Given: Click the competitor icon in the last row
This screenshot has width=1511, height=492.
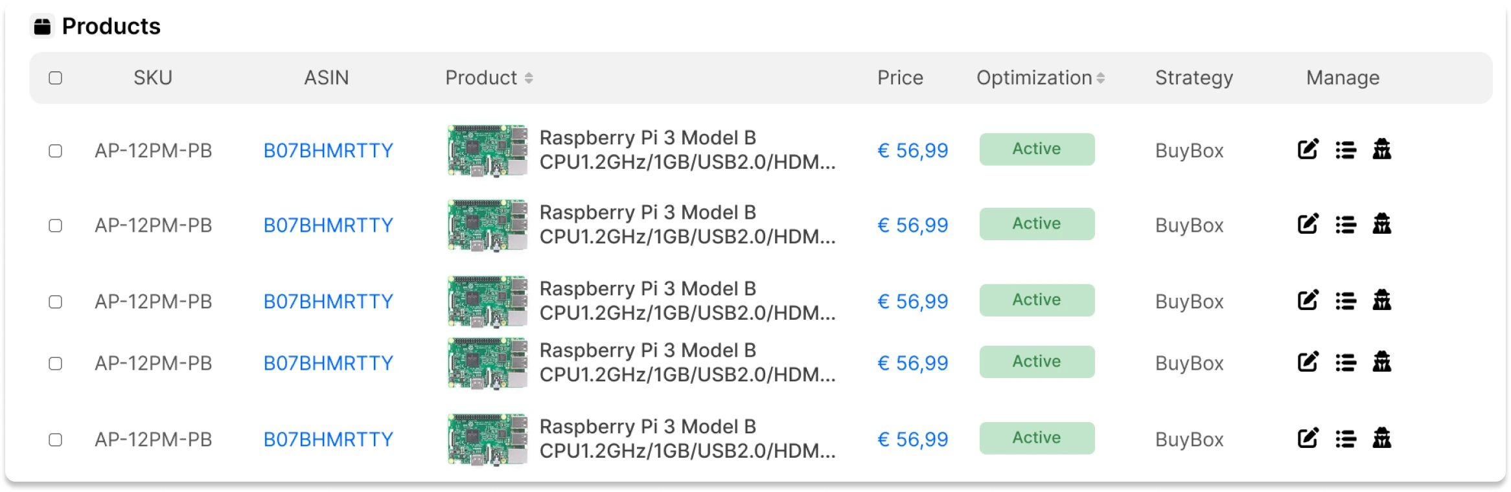Looking at the screenshot, I should pos(1381,438).
